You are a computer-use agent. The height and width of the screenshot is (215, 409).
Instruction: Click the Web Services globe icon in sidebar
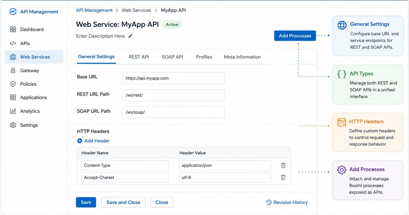(x=13, y=57)
